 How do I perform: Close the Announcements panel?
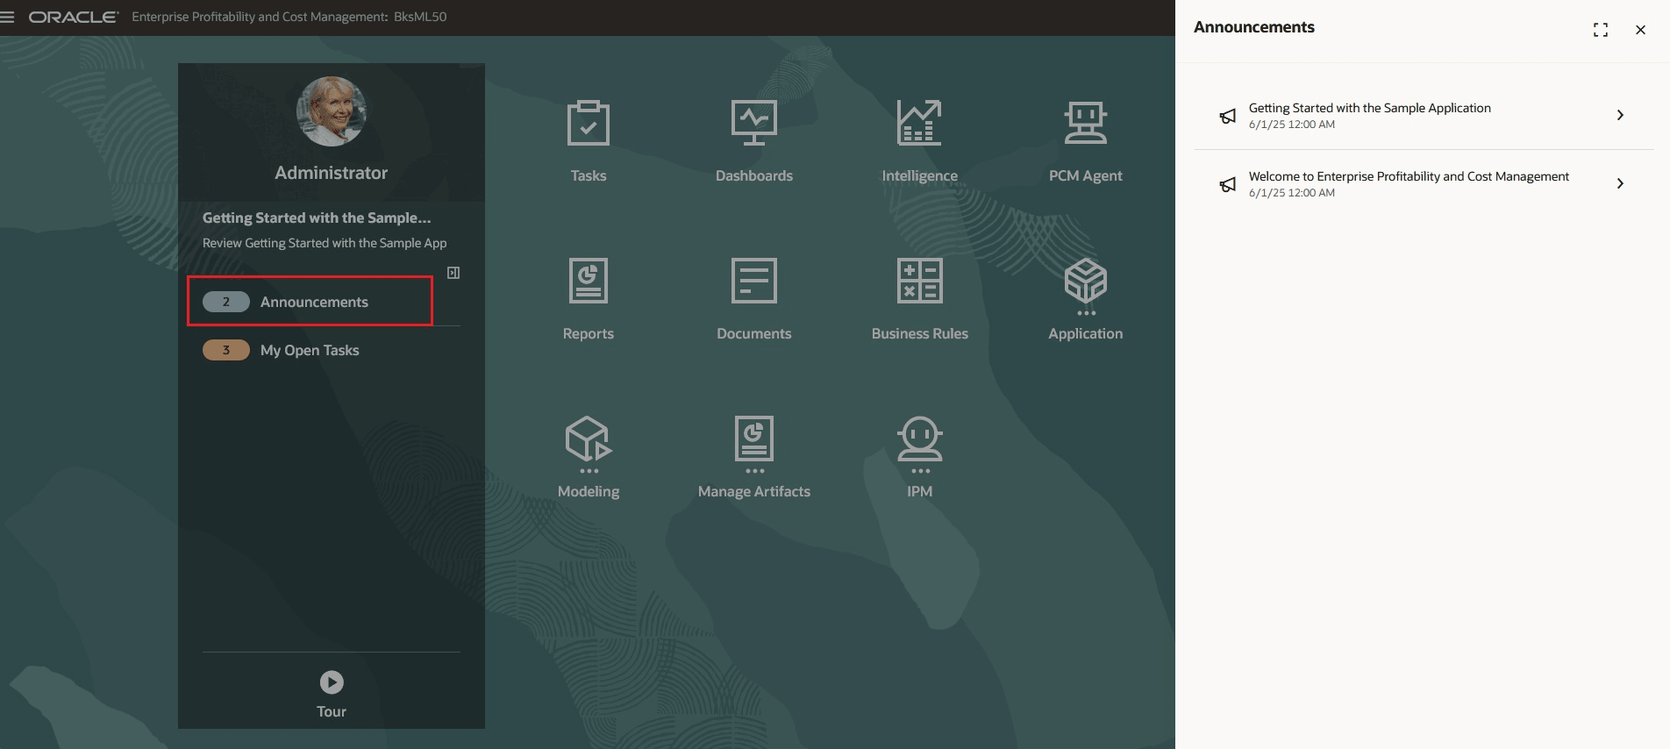point(1640,30)
